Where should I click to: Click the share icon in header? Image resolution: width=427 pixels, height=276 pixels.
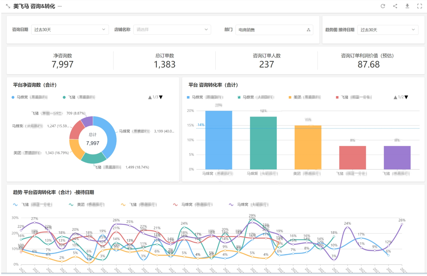pyautogui.click(x=395, y=6)
